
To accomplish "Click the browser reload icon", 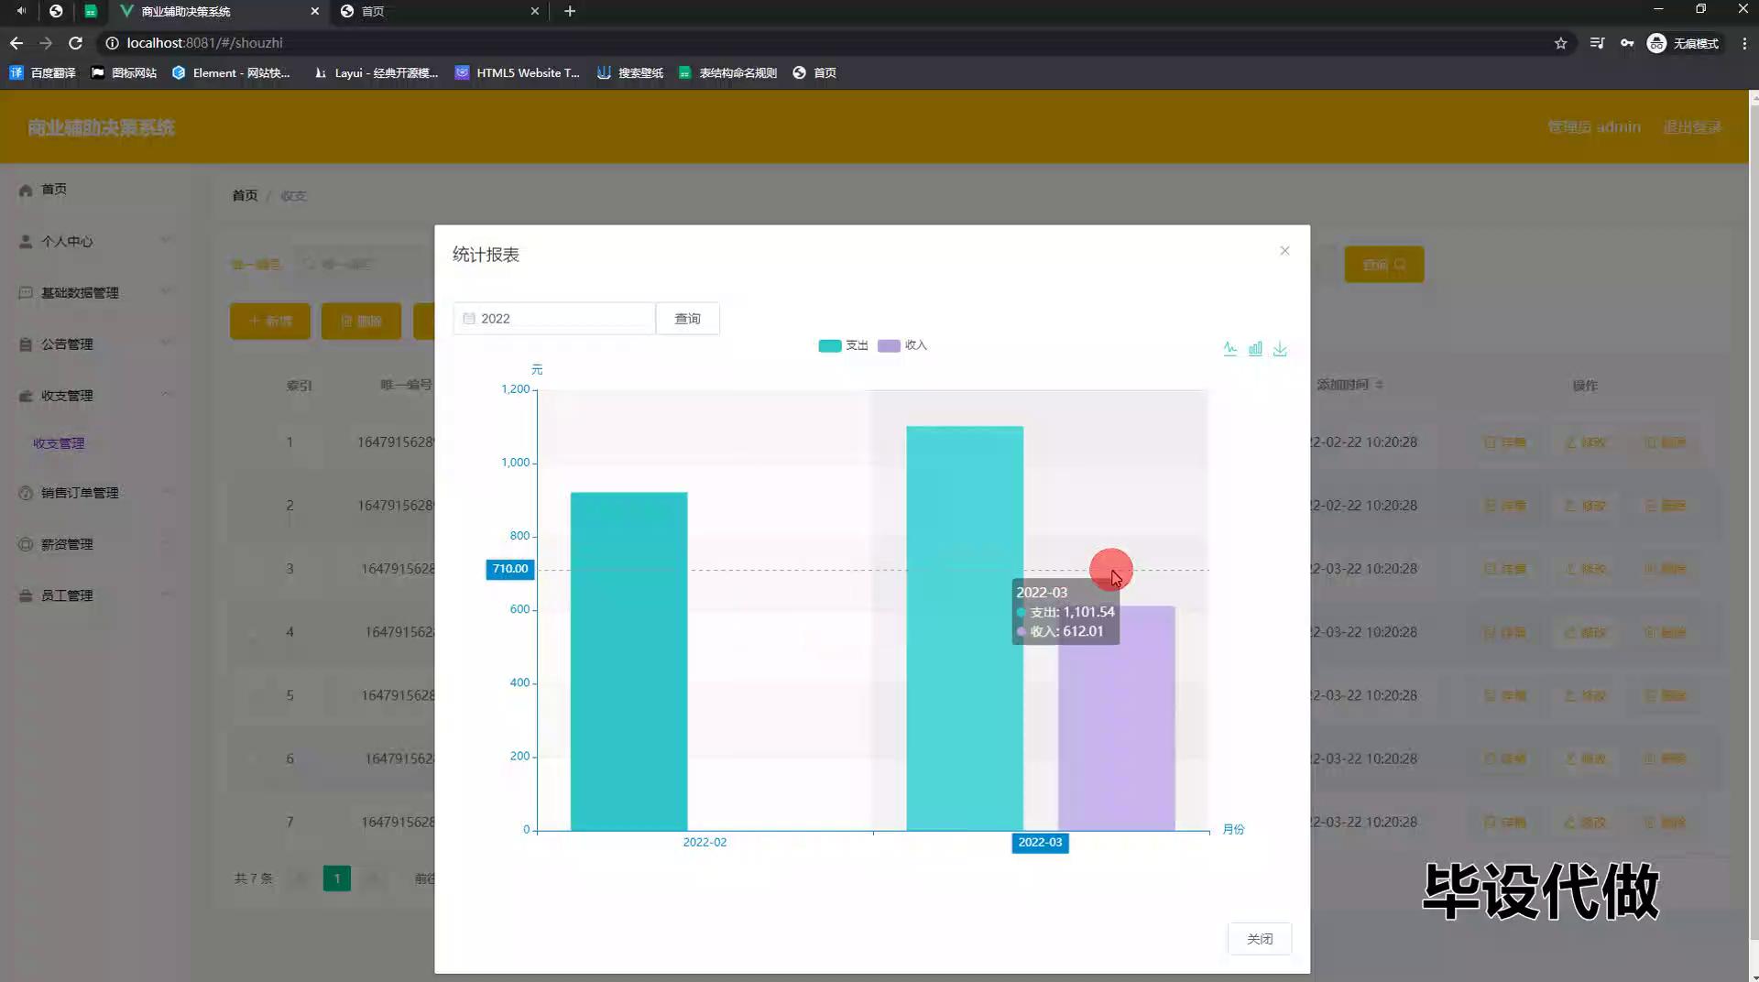I will 76,43.
